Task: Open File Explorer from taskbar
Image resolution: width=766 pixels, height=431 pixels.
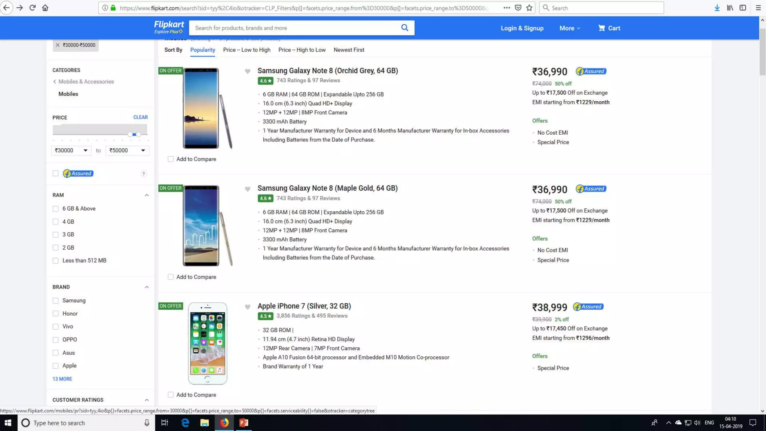Action: [x=204, y=423]
